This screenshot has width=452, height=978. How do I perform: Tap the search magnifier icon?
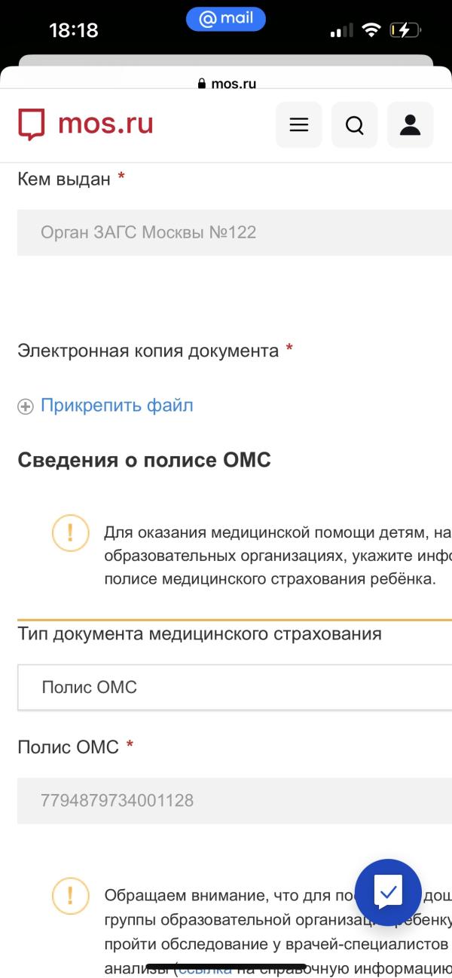click(355, 124)
